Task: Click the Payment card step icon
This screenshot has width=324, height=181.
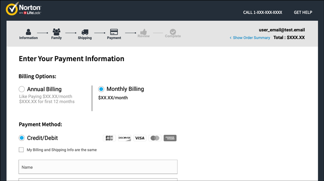Action: click(x=114, y=32)
